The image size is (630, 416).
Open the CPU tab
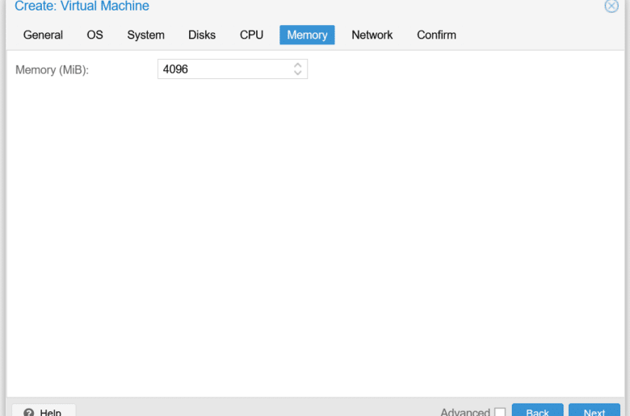click(251, 35)
